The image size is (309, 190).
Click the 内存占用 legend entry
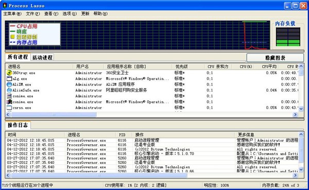coord(24,42)
